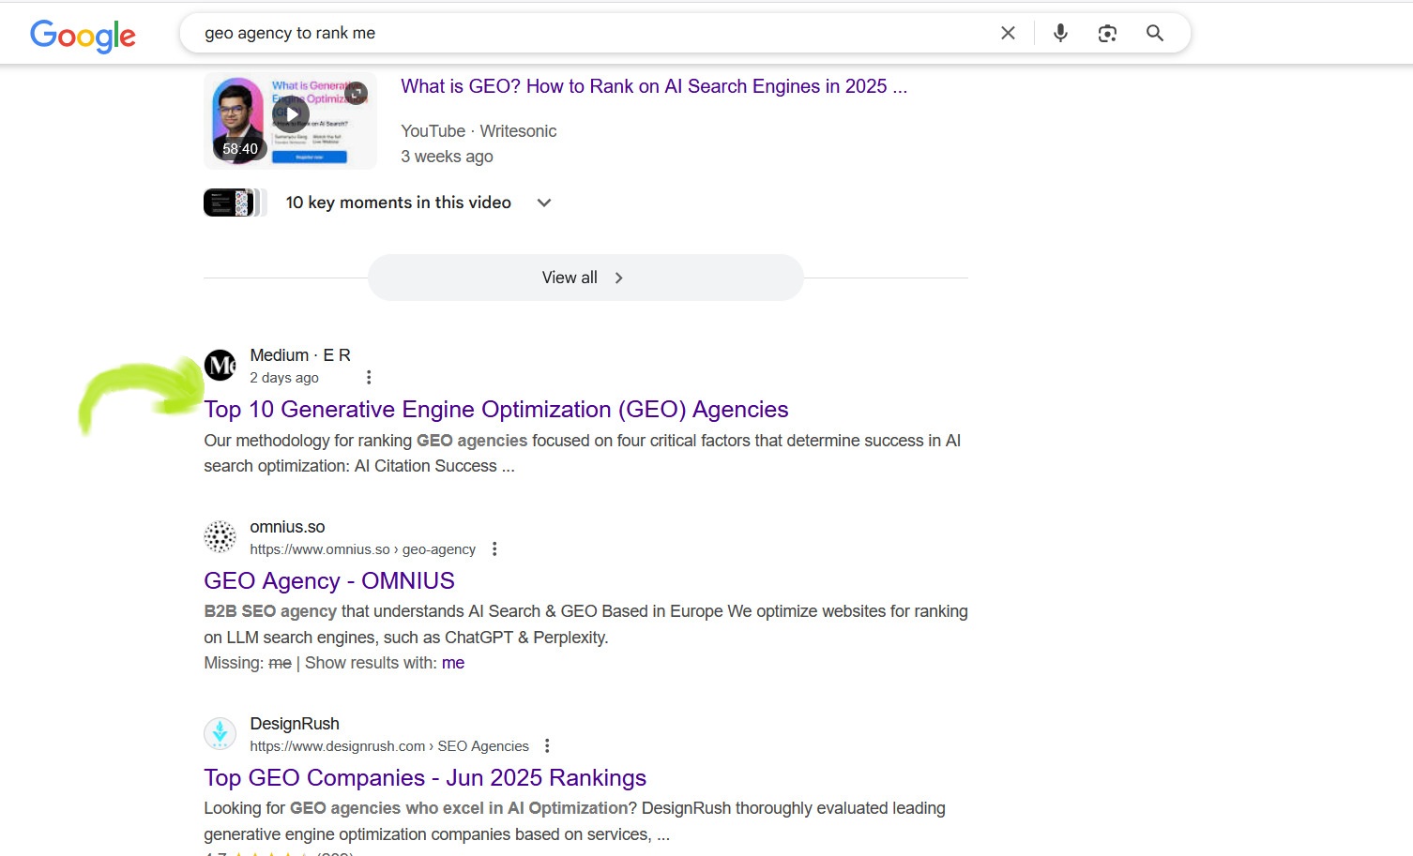This screenshot has width=1413, height=856.
Task: Open the Google logo homepage link
Action: 83,35
